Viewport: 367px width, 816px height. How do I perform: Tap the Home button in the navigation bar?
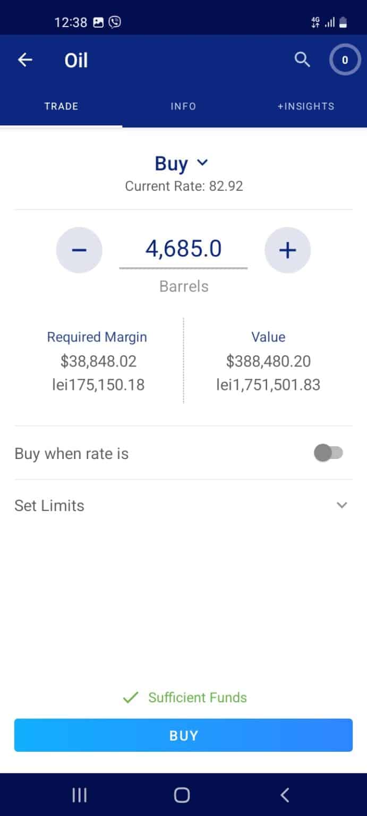click(x=182, y=794)
